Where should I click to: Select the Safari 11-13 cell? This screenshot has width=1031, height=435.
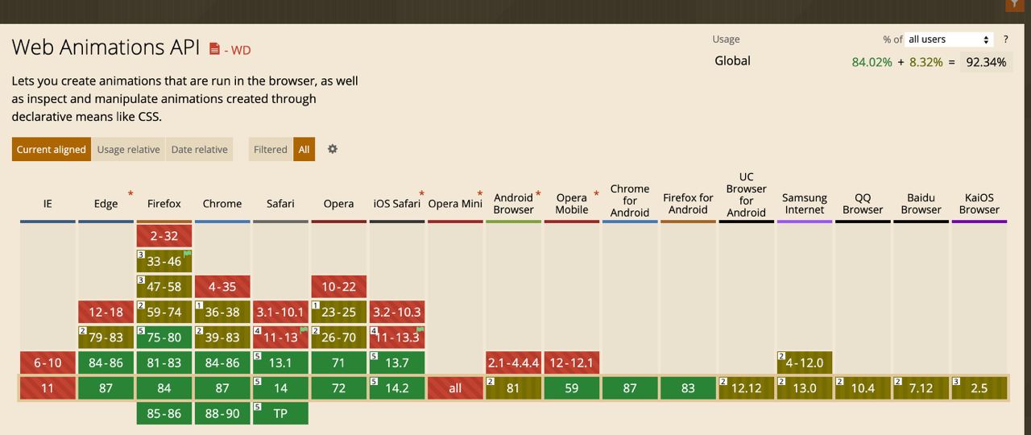(280, 338)
